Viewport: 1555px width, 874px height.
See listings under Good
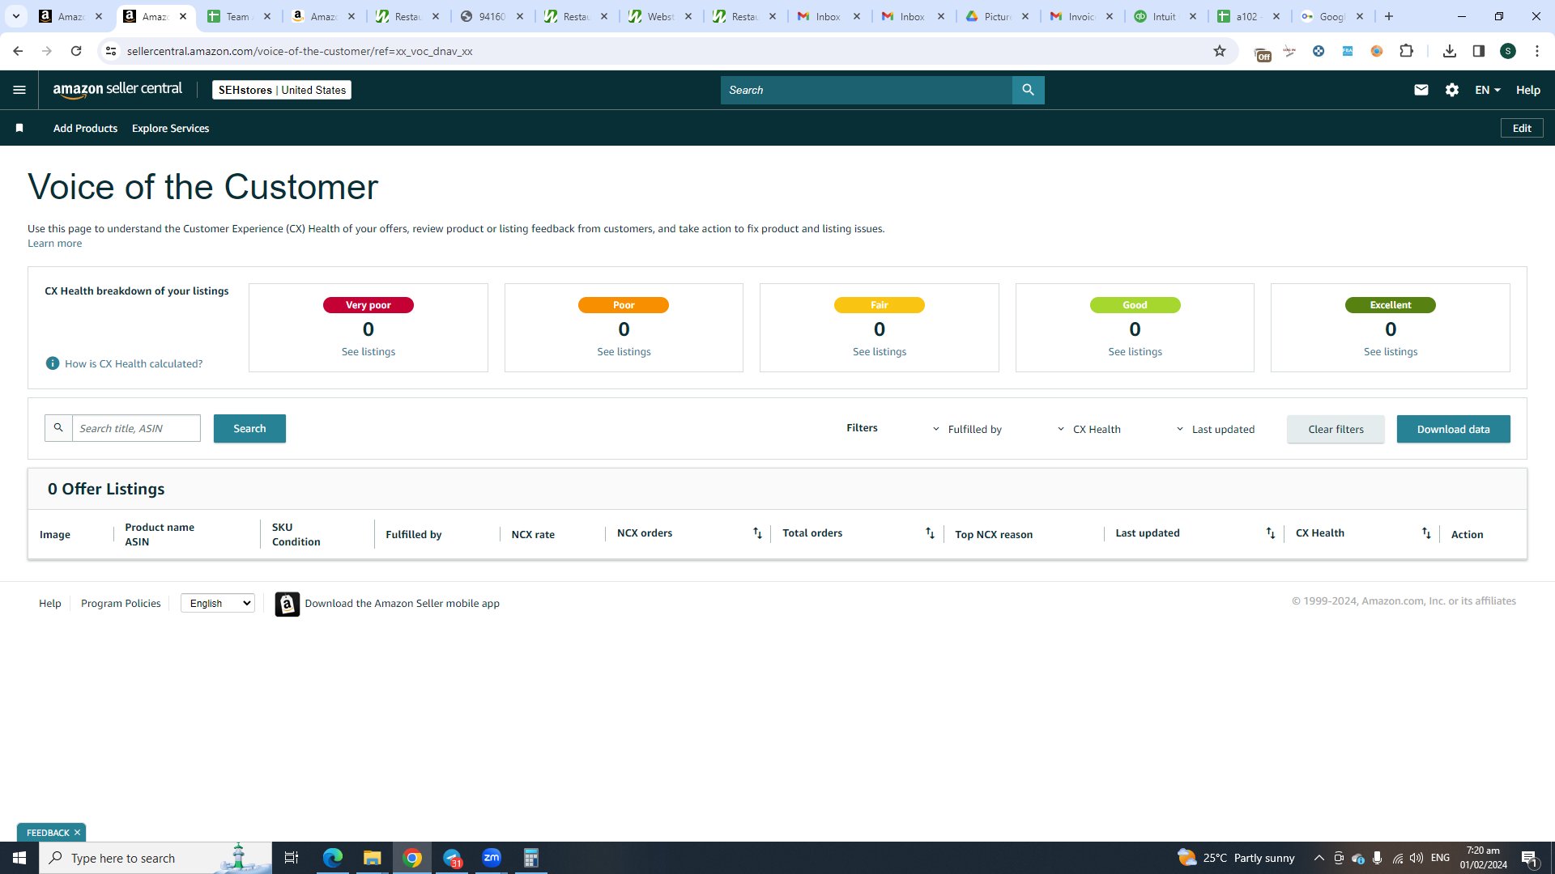1135,351
